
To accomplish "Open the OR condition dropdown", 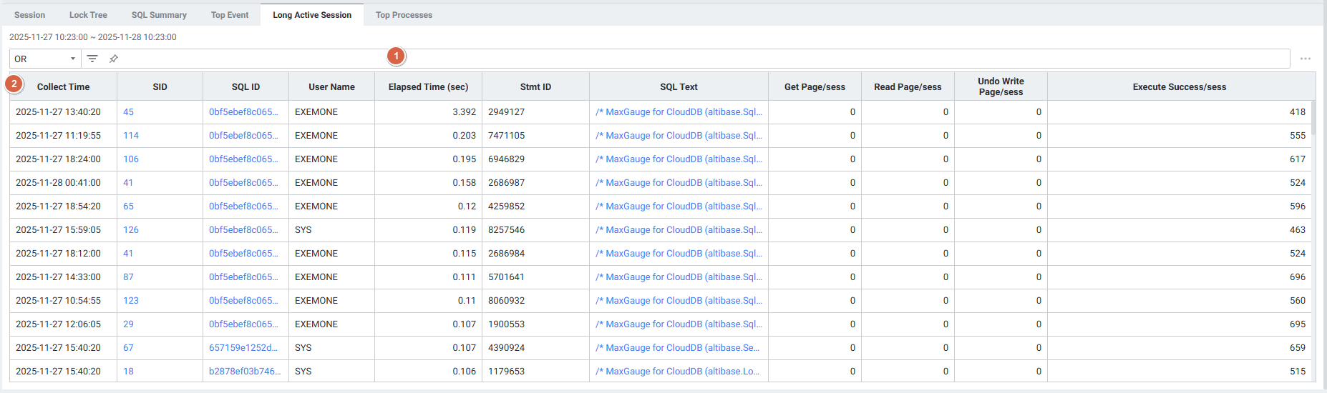I will pyautogui.click(x=44, y=59).
